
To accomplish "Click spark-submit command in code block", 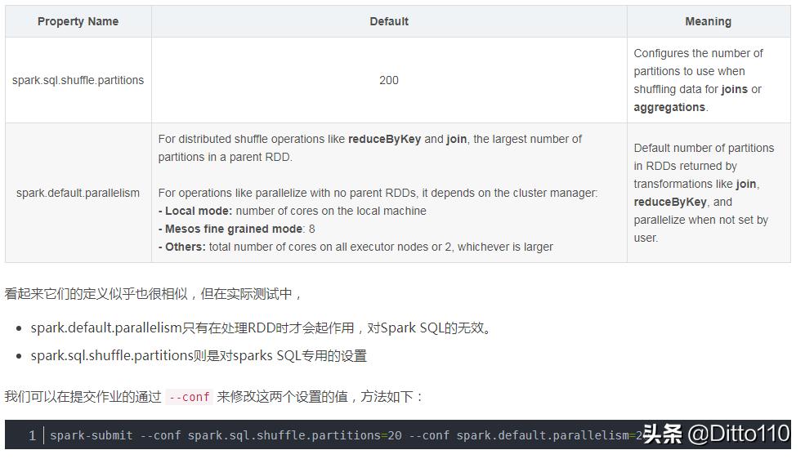I will point(92,435).
